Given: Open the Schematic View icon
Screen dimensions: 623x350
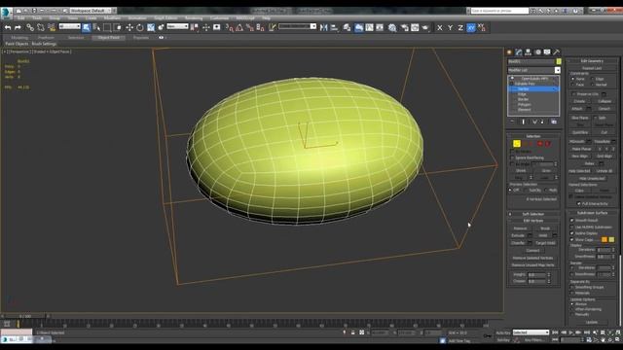Looking at the screenshot, I should coord(380,27).
